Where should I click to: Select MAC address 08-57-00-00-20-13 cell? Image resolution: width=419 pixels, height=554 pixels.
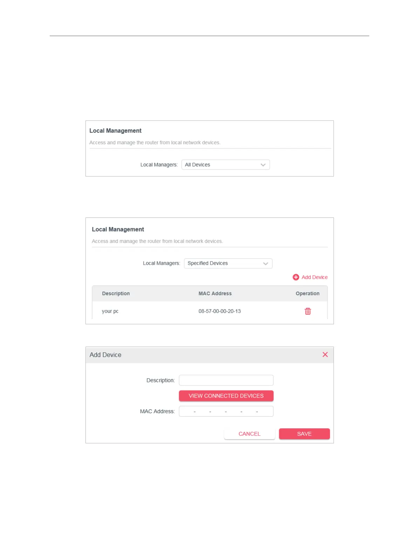(220, 311)
